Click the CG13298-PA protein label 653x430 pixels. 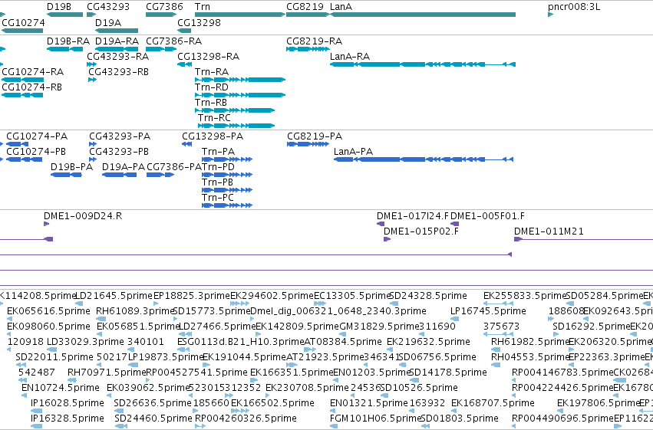[x=213, y=136]
